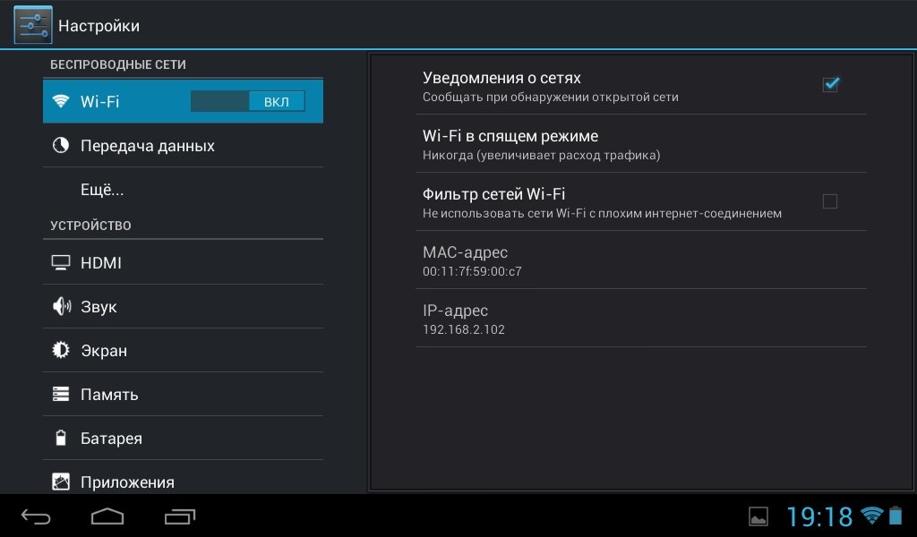
Task: Open the picture notification in status bar
Action: pos(758,516)
